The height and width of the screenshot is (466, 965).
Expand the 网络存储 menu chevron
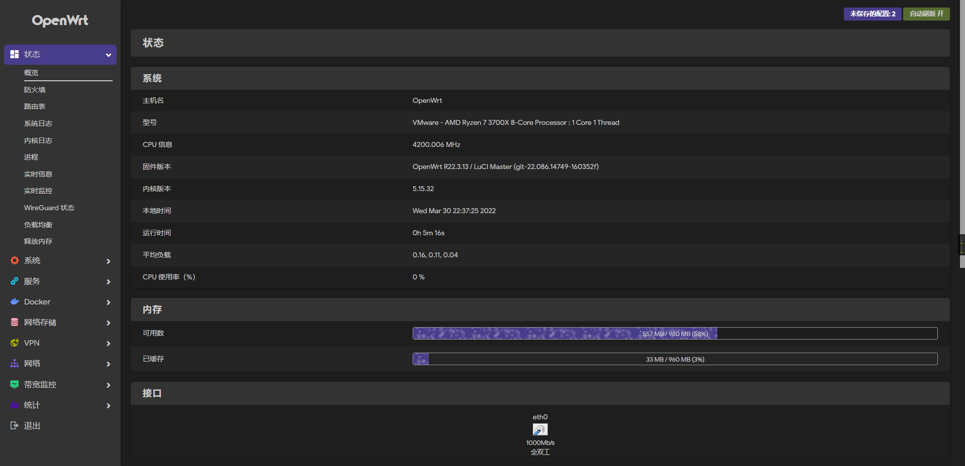(x=109, y=323)
